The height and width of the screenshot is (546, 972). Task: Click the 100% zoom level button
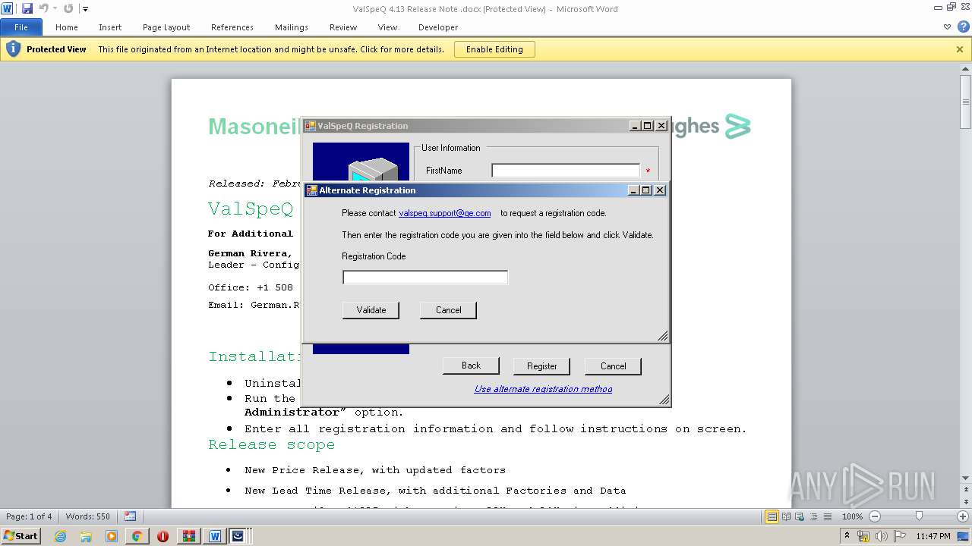click(852, 516)
